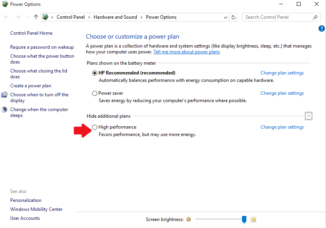Change plan settings for High performance
326x228 pixels.
(x=282, y=127)
